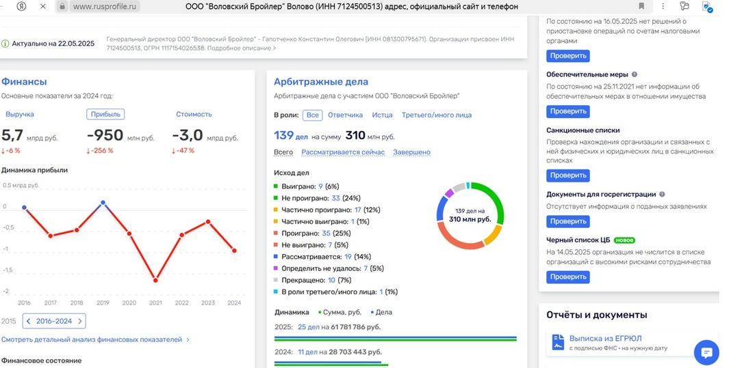The width and height of the screenshot is (729, 368).
Task: Click the padlock site security icon
Action: 62,7
